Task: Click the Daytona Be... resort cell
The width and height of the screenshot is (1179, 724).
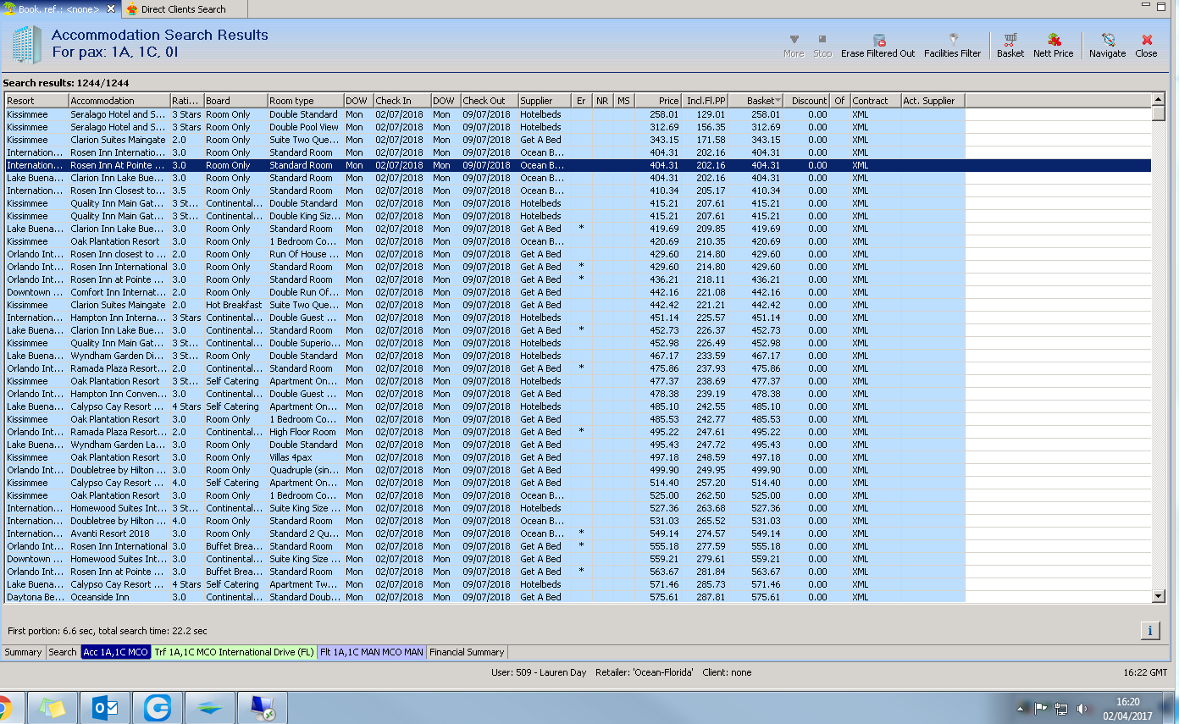Action: point(36,597)
